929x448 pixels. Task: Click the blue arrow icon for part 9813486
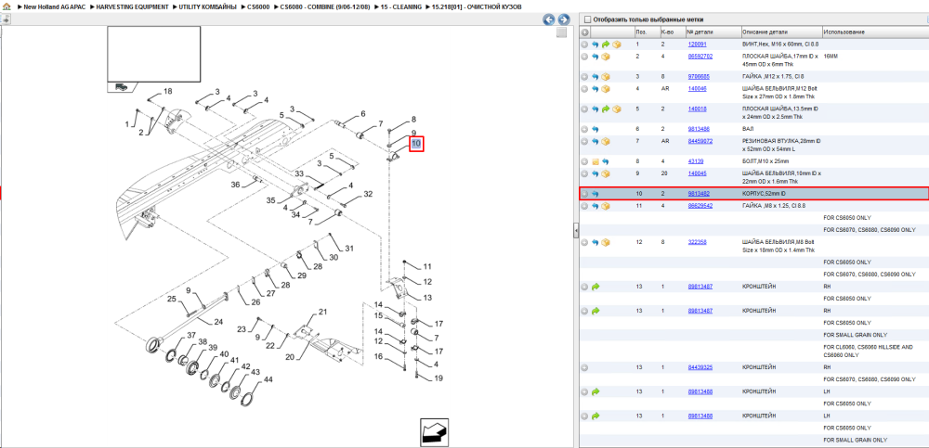coord(595,128)
